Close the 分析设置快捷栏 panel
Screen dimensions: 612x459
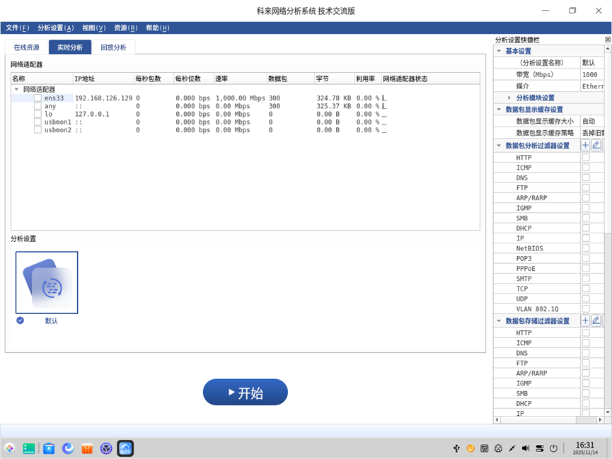coord(608,40)
